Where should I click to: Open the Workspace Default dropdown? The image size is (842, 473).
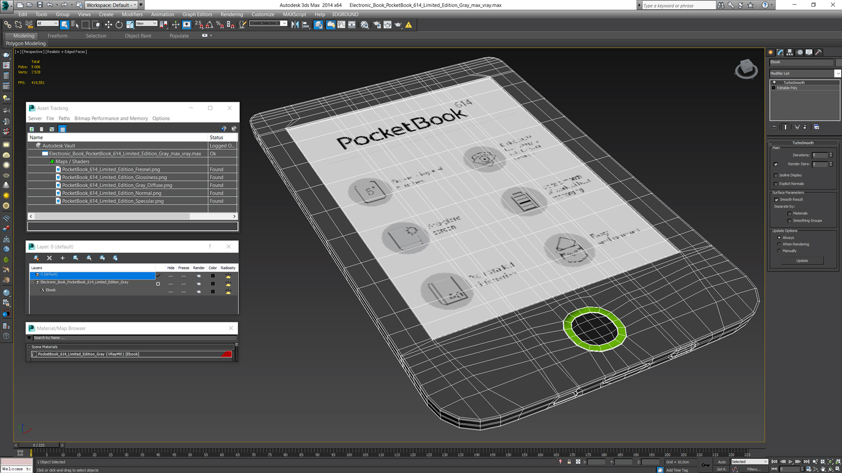111,5
